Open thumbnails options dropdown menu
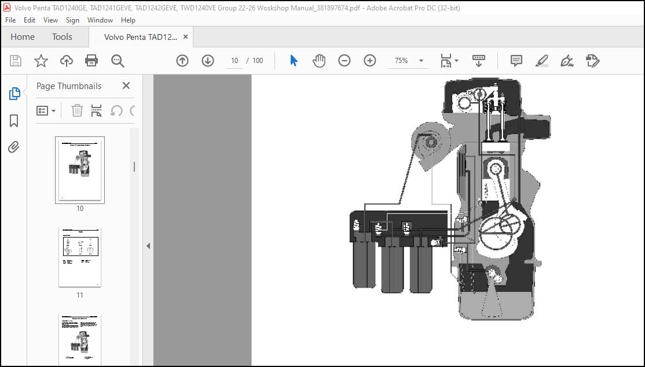 pyautogui.click(x=46, y=110)
